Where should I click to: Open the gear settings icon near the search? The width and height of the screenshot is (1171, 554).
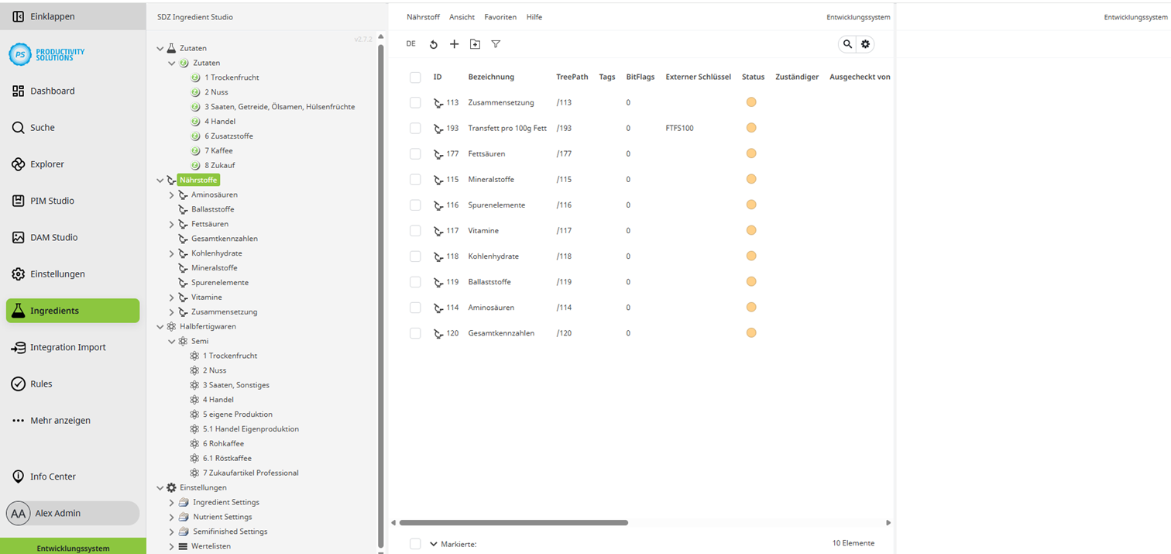[865, 44]
